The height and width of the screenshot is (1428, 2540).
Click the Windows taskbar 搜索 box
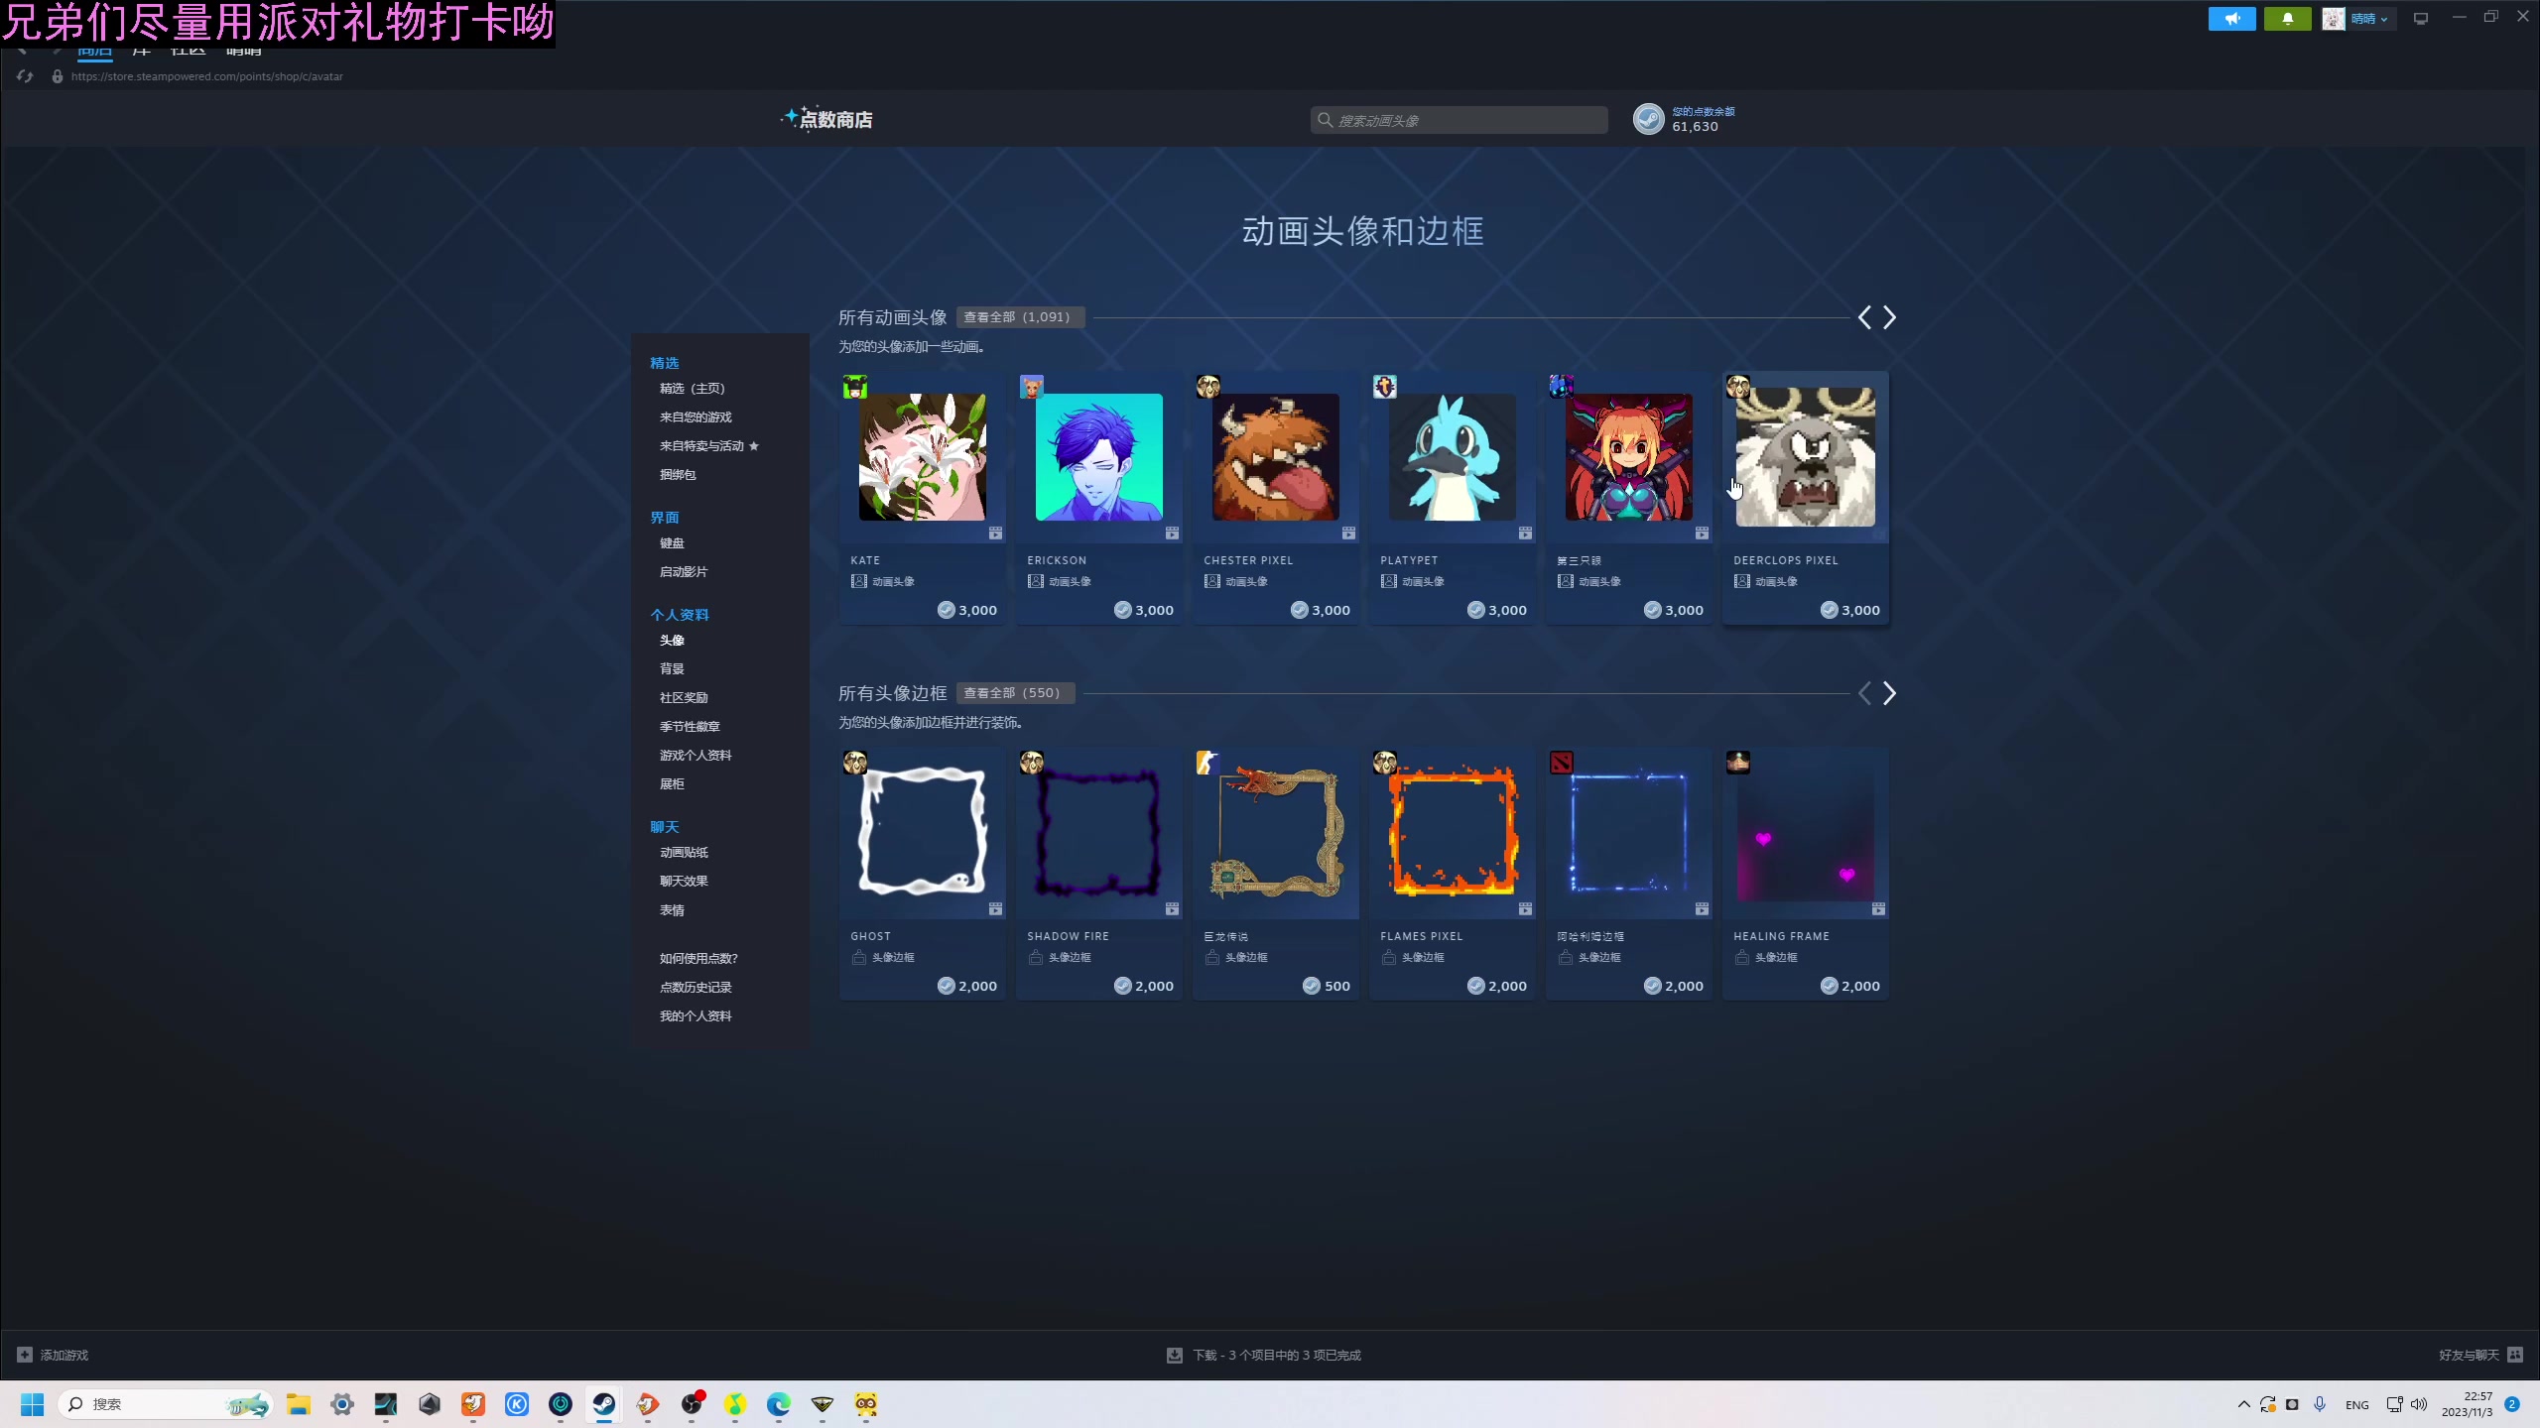(x=165, y=1404)
